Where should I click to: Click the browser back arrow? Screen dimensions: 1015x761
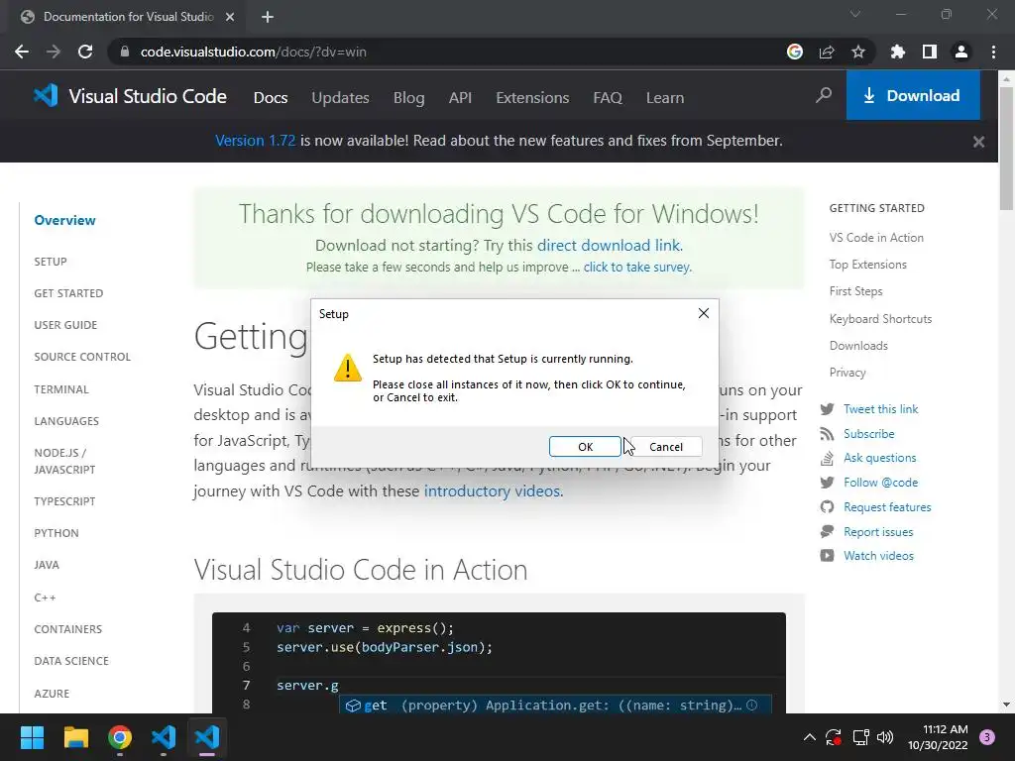[x=22, y=52]
